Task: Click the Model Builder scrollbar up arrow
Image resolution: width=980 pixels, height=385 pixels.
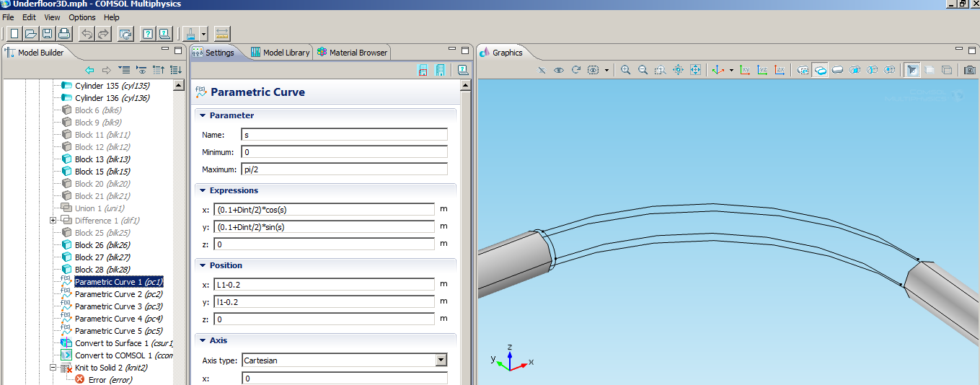Action: click(x=179, y=85)
